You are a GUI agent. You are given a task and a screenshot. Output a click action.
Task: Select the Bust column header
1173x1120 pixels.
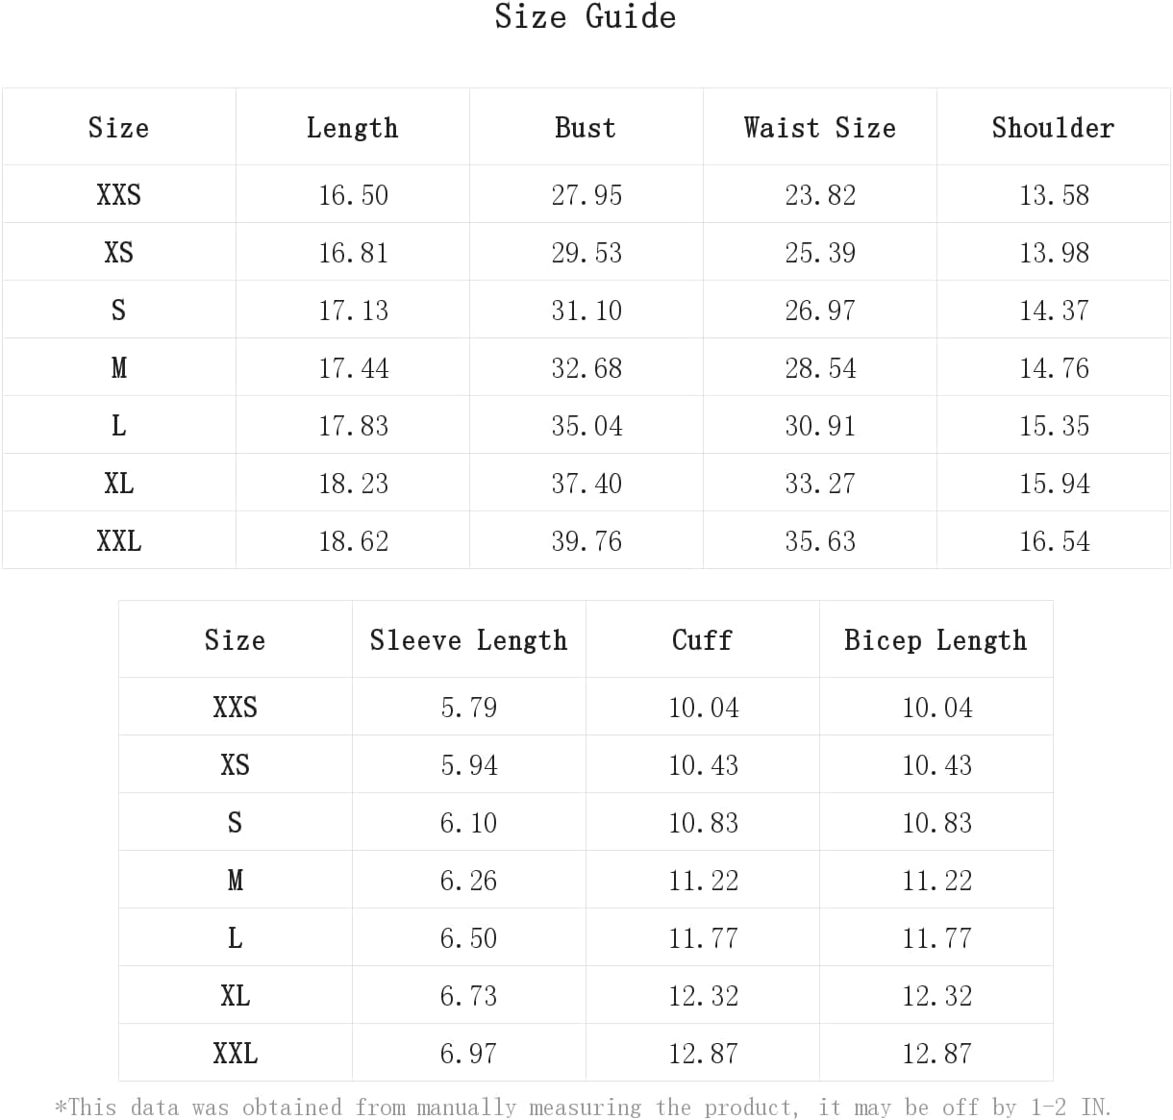coord(586,128)
